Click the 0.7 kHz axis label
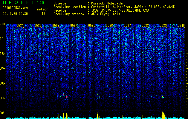This screenshot has width=188, height=119. (3, 98)
